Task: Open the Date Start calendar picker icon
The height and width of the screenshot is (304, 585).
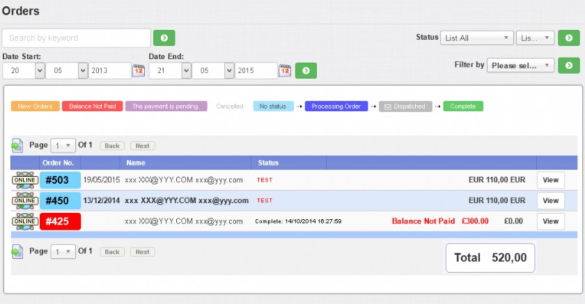Action: pos(139,70)
